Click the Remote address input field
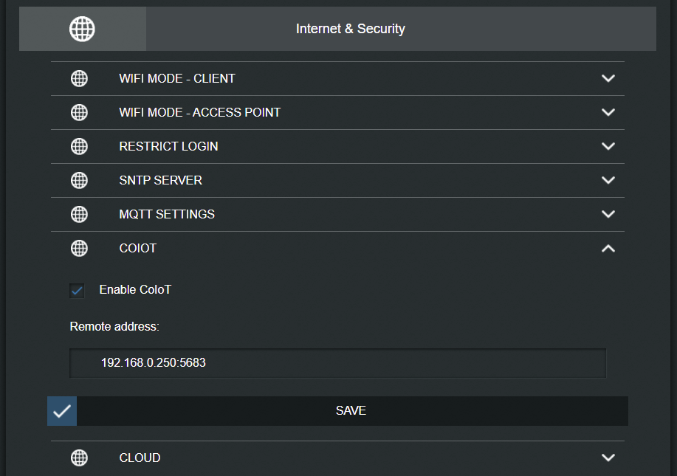 [337, 363]
